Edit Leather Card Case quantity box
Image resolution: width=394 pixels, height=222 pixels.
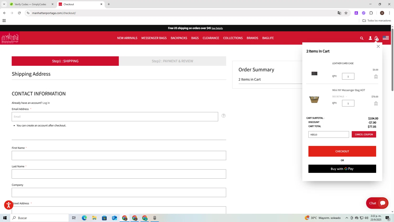click(x=348, y=76)
